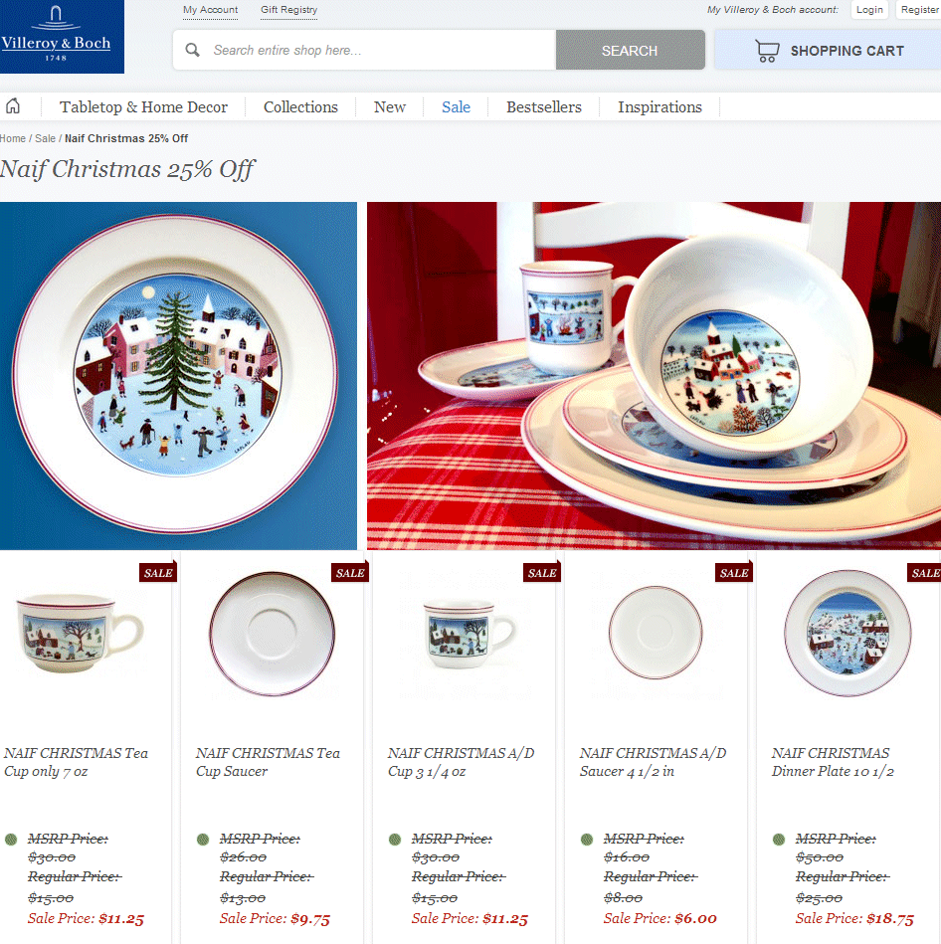Click the SALE badge on Tea Cup
Screen dimensions: 941x944
(158, 573)
